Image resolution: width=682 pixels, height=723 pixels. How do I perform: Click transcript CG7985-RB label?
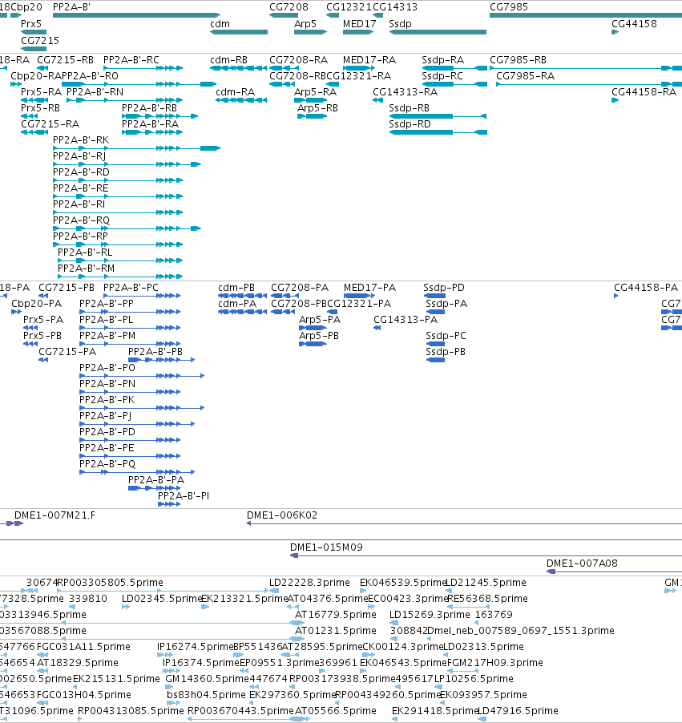[518, 60]
